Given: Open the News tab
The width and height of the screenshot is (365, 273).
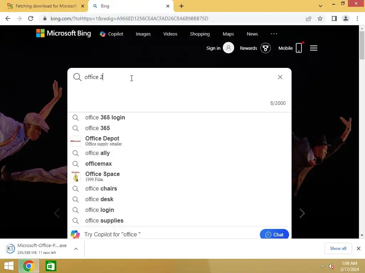Looking at the screenshot, I should pyautogui.click(x=252, y=34).
